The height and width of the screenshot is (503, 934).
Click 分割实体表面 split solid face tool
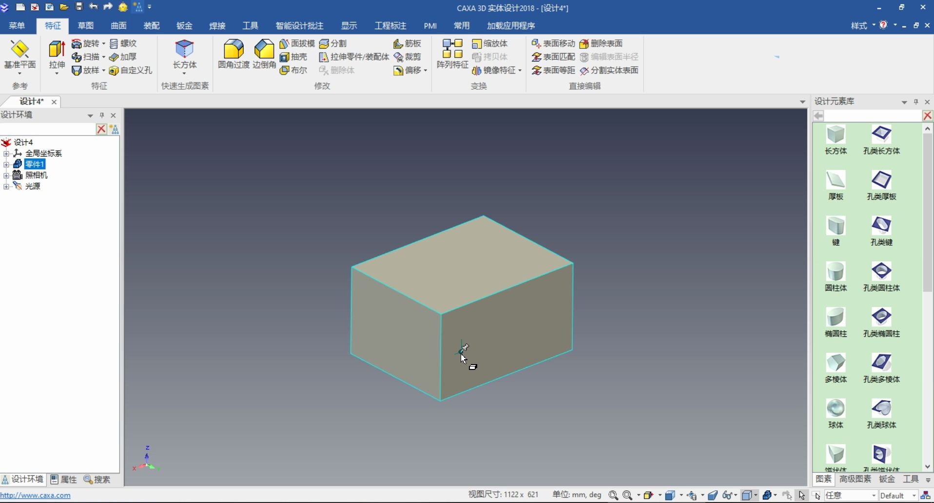point(609,70)
